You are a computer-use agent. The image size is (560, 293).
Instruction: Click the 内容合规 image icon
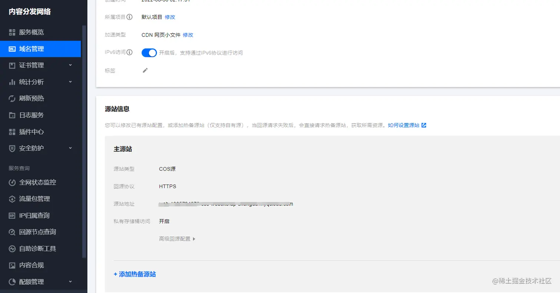click(x=12, y=265)
